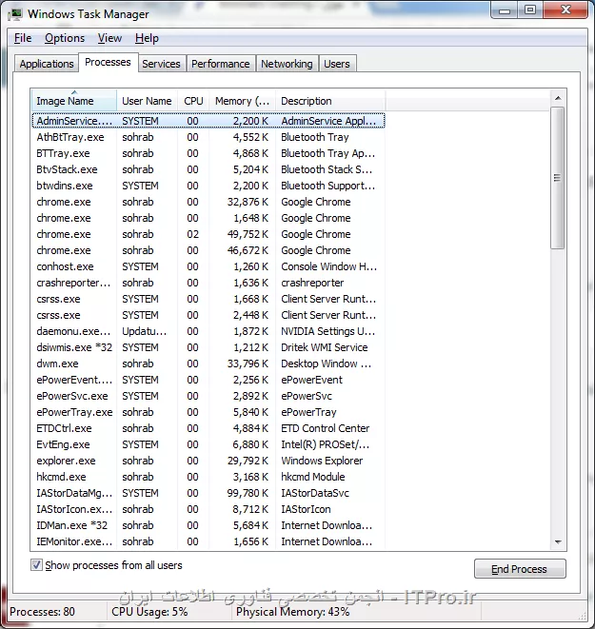Screen dimensions: 595x629
Task: Select the daemonu.exe process
Action: coord(208,331)
